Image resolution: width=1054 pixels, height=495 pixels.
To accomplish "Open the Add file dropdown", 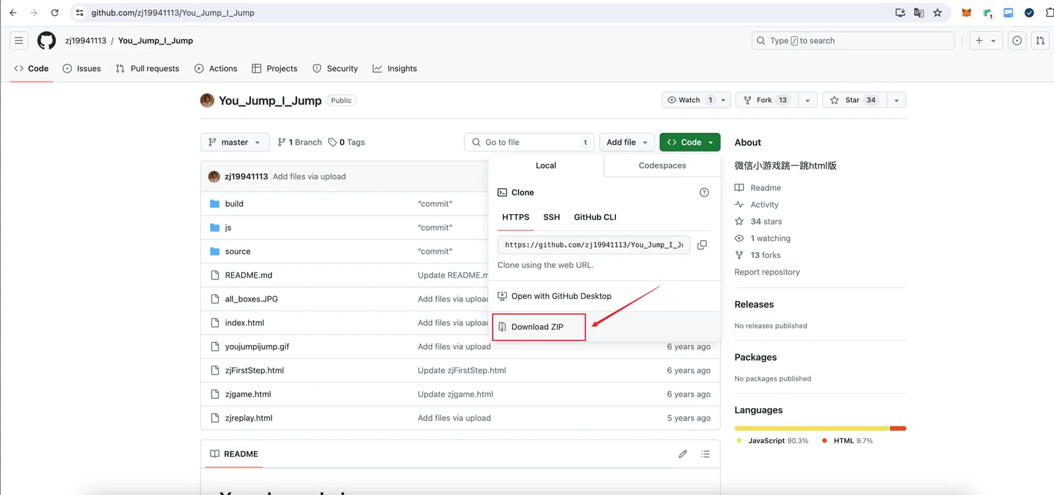I will click(x=627, y=142).
